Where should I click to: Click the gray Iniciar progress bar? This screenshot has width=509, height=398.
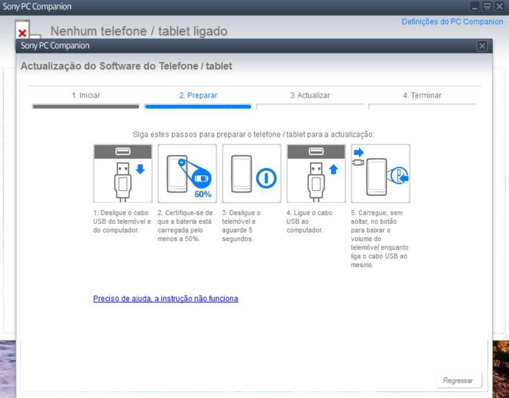point(86,107)
